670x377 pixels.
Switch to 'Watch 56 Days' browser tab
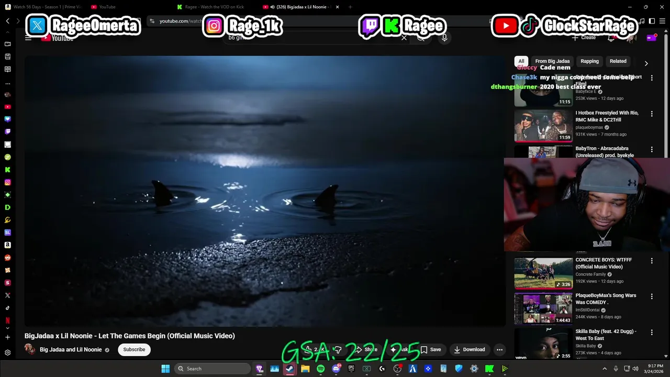pyautogui.click(x=43, y=7)
